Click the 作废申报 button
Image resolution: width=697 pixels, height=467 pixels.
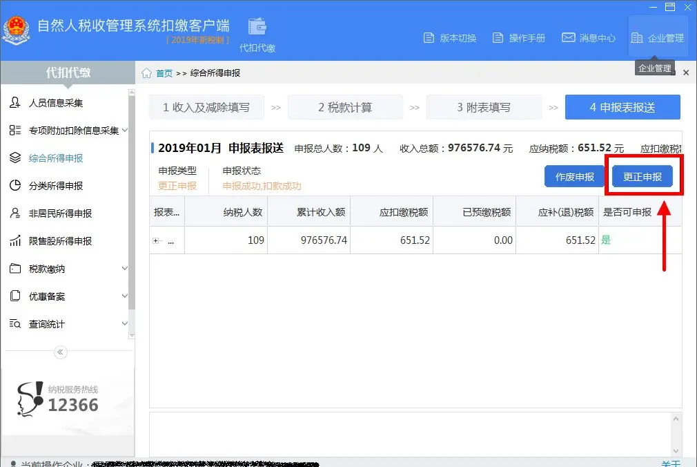574,177
